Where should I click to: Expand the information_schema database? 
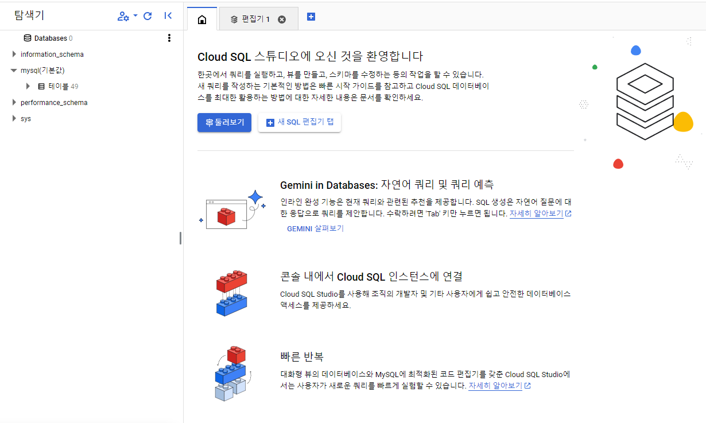(14, 55)
